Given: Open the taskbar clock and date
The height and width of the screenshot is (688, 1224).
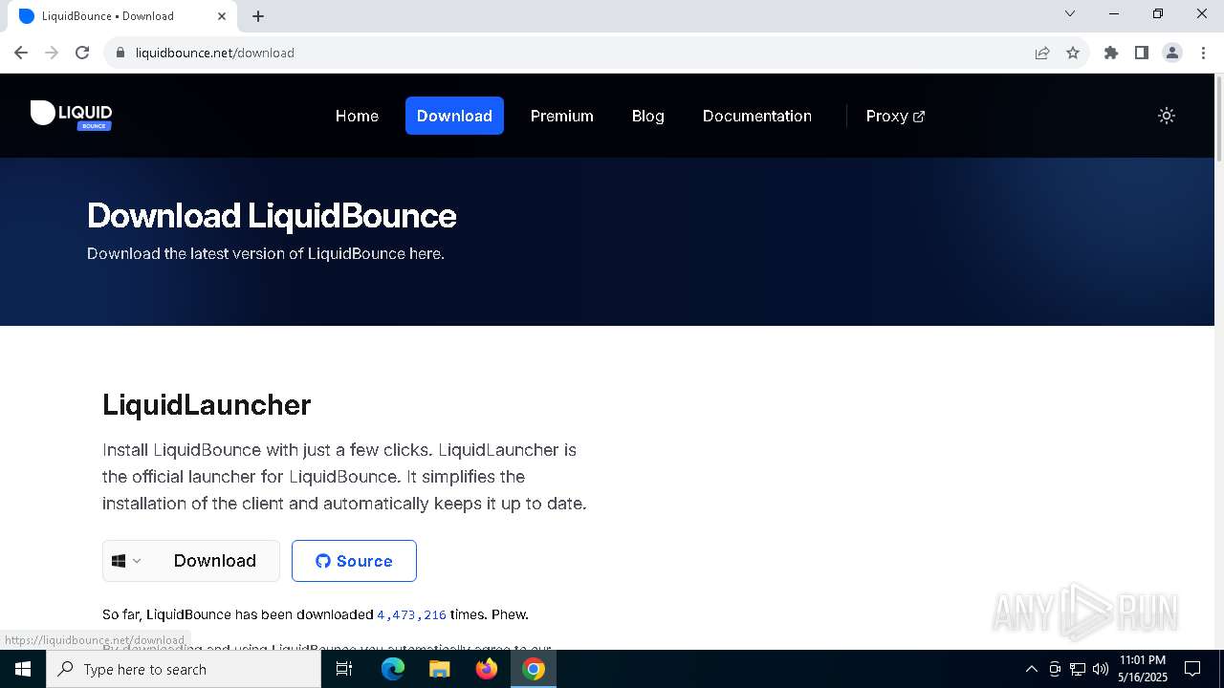Looking at the screenshot, I should 1143,669.
